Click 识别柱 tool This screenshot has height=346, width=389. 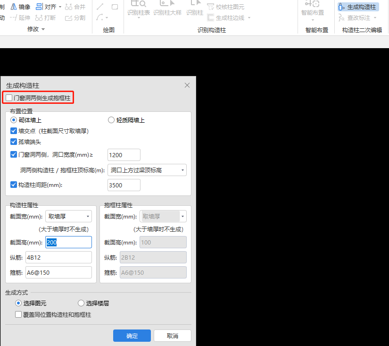pos(195,8)
